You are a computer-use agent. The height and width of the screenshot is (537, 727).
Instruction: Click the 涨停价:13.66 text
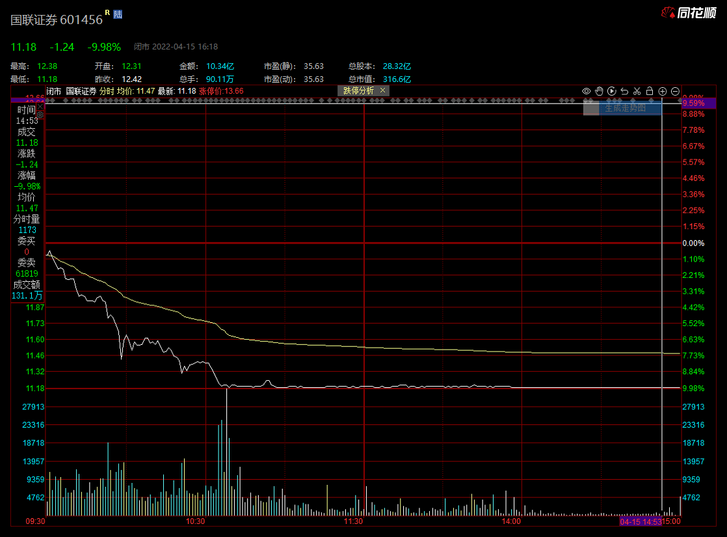221,91
